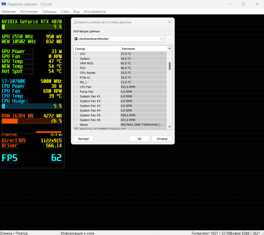Check the Pump Fan sensor checkbox
264x235 pixels.
pos(76,92)
